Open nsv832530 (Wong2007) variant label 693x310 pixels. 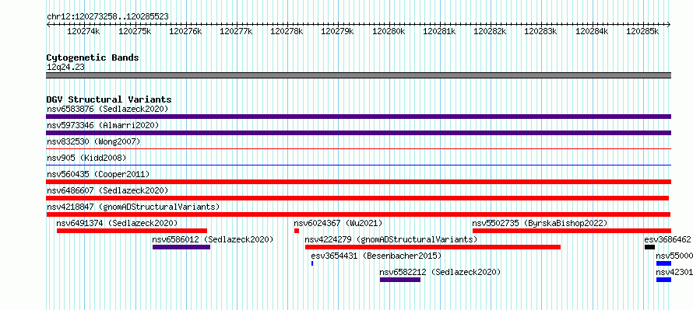click(93, 141)
